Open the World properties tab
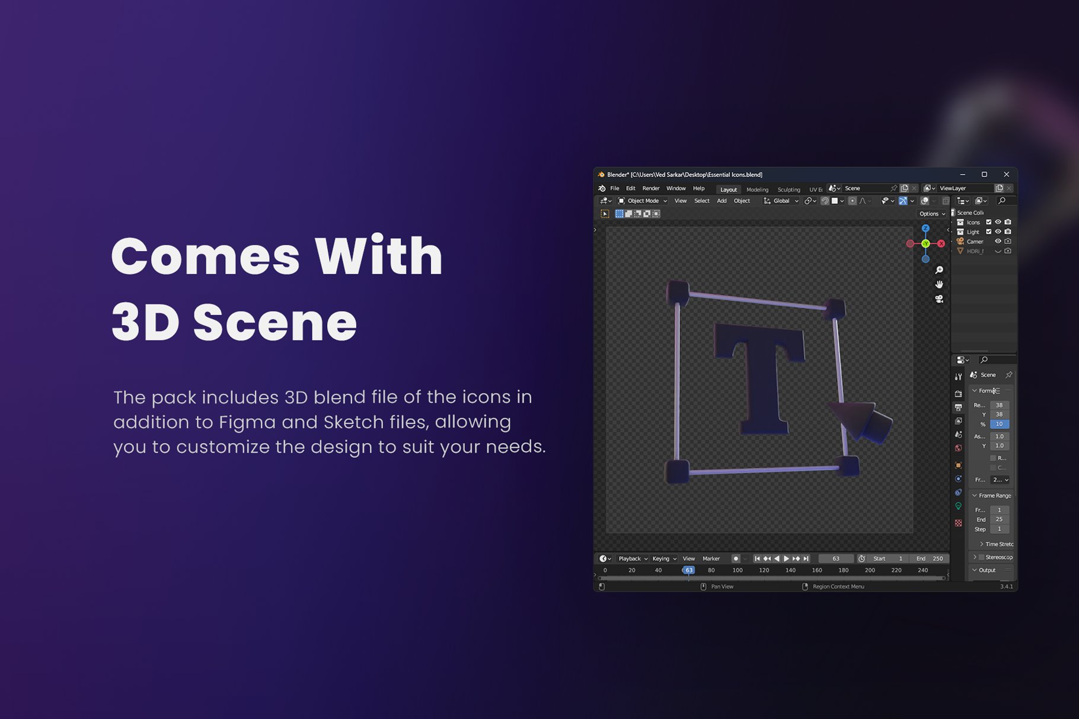The image size is (1079, 719). click(x=958, y=448)
